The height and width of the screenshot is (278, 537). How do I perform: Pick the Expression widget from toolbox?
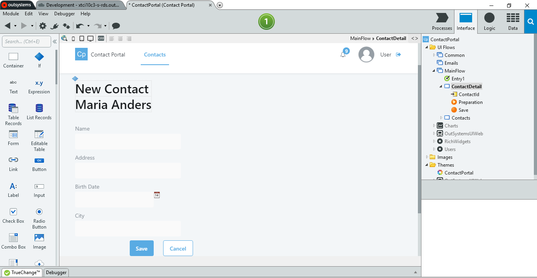point(39,86)
